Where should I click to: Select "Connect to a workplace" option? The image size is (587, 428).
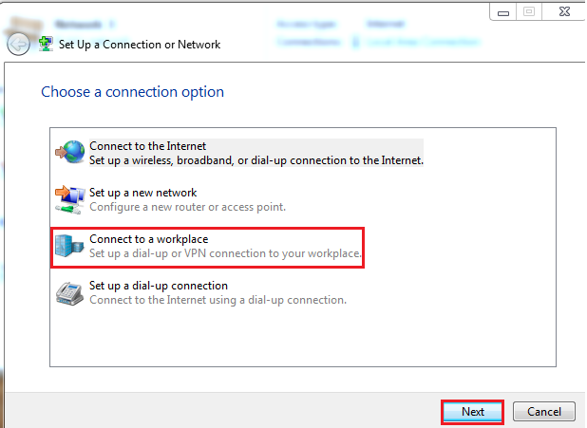(x=148, y=239)
